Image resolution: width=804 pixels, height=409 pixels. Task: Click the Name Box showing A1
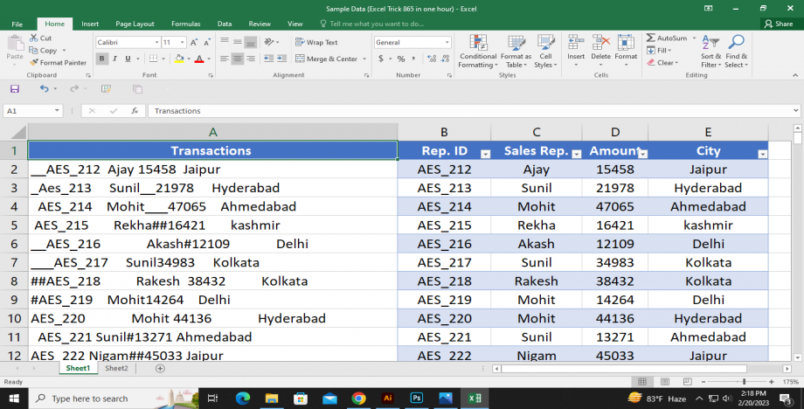pos(26,111)
